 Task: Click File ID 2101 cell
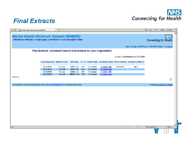click(x=83, y=69)
